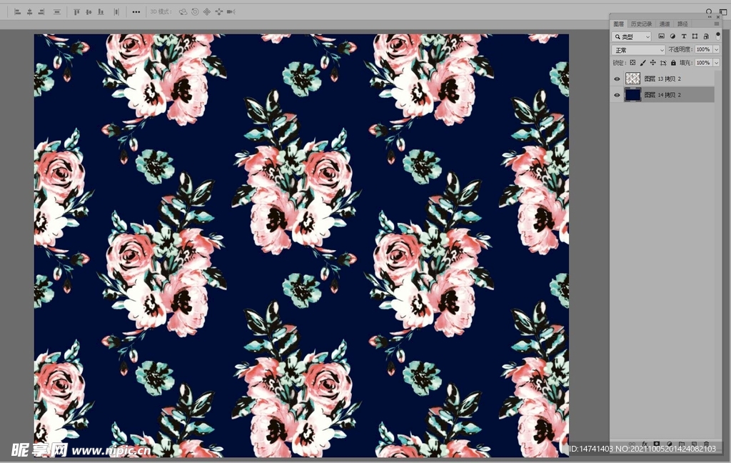Align bottom edges in options bar
The image size is (731, 463).
click(101, 11)
